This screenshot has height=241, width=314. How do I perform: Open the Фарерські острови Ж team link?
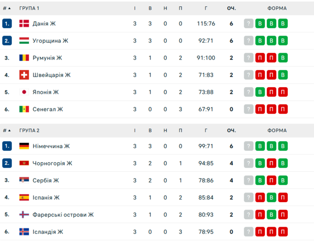point(63,215)
